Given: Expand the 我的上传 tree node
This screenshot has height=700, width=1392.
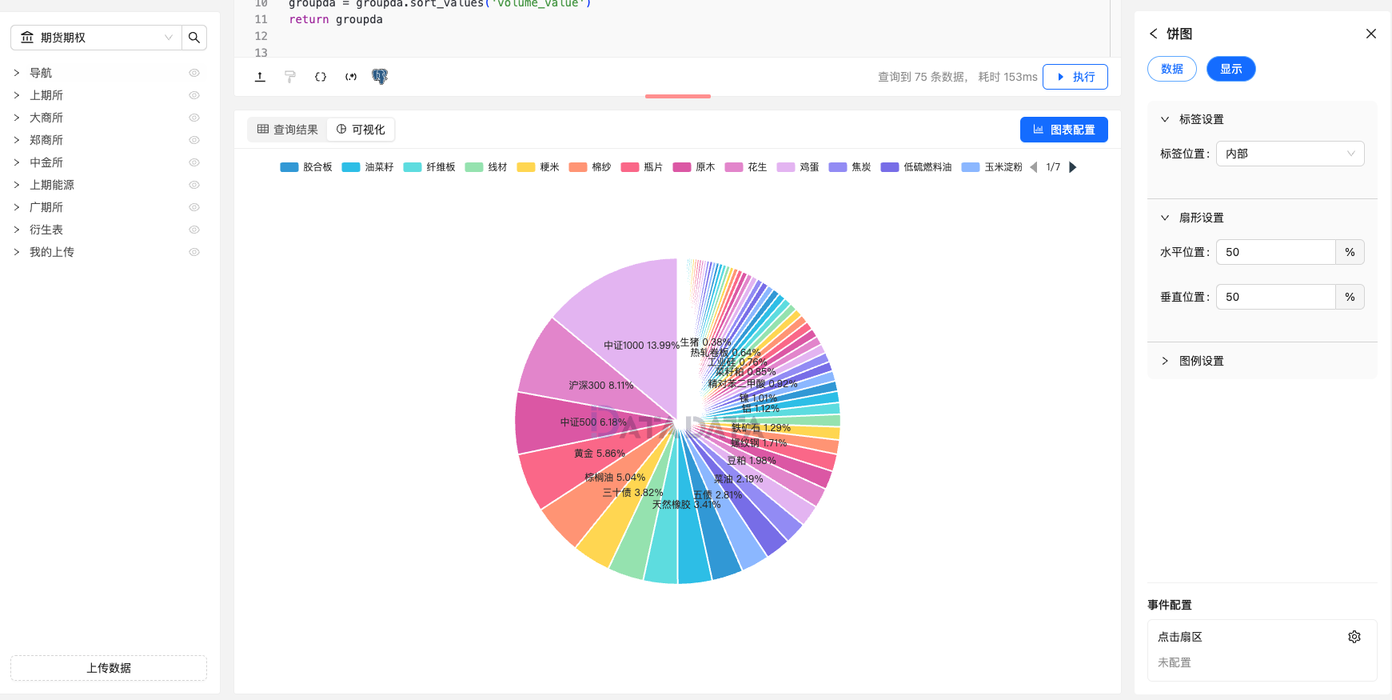Looking at the screenshot, I should 17,252.
